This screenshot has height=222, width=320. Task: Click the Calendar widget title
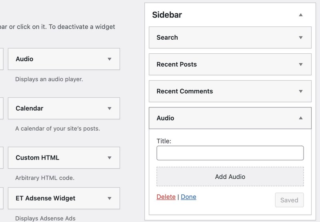[x=29, y=108]
